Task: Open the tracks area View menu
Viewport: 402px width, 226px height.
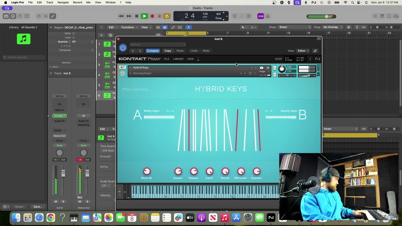Action: click(146, 27)
